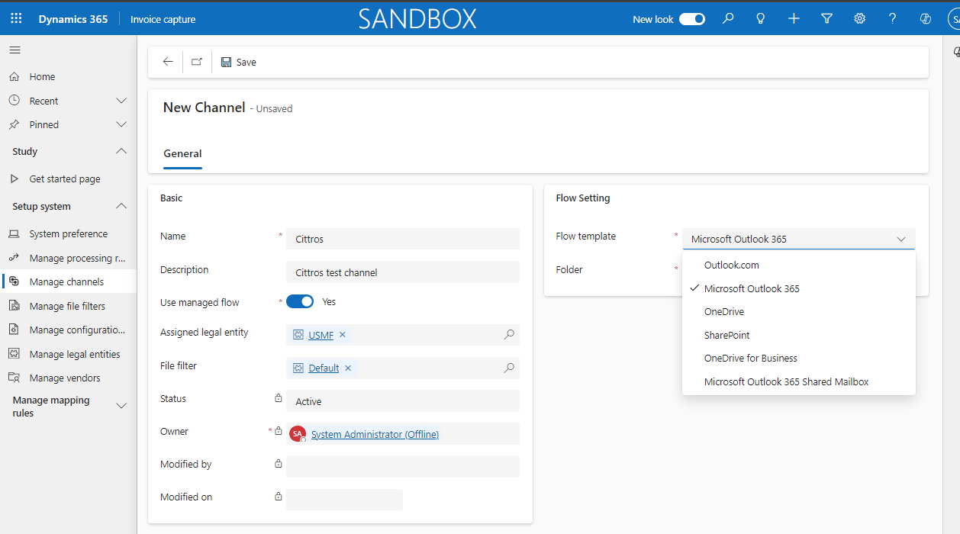
Task: Toggle the New look switch
Action: (x=692, y=19)
